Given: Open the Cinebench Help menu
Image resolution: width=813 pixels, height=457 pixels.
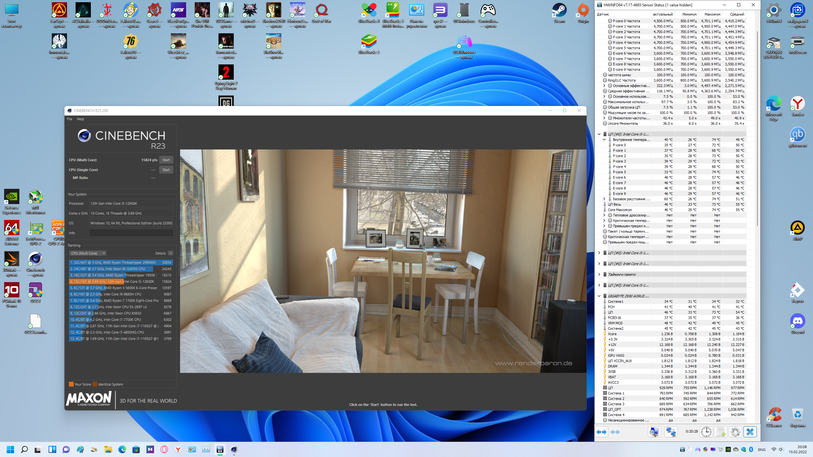Looking at the screenshot, I should click(80, 119).
